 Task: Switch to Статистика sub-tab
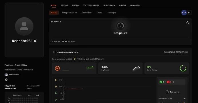[x=87, y=13]
